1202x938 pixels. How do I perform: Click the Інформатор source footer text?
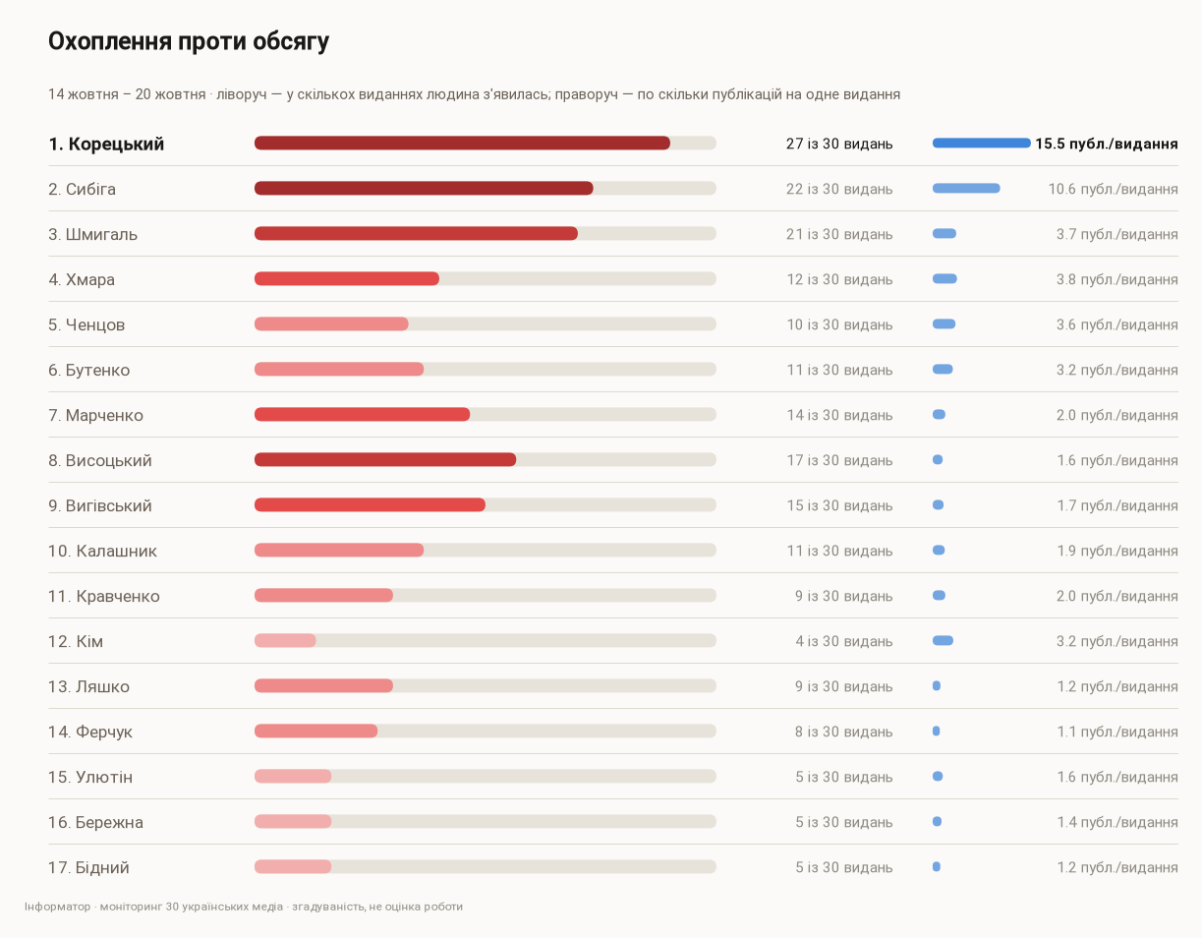(x=244, y=907)
